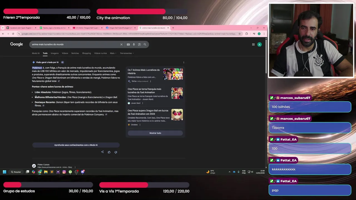Search by image with Lens icon
Viewport: 356px width, 200px height.
click(139, 44)
